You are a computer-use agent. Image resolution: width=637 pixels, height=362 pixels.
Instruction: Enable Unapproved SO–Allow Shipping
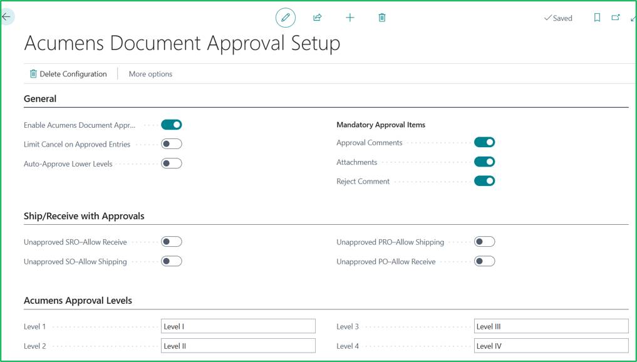coord(172,261)
